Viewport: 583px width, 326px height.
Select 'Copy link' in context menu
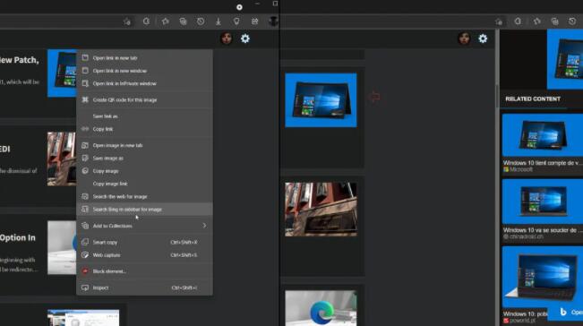tap(145, 129)
